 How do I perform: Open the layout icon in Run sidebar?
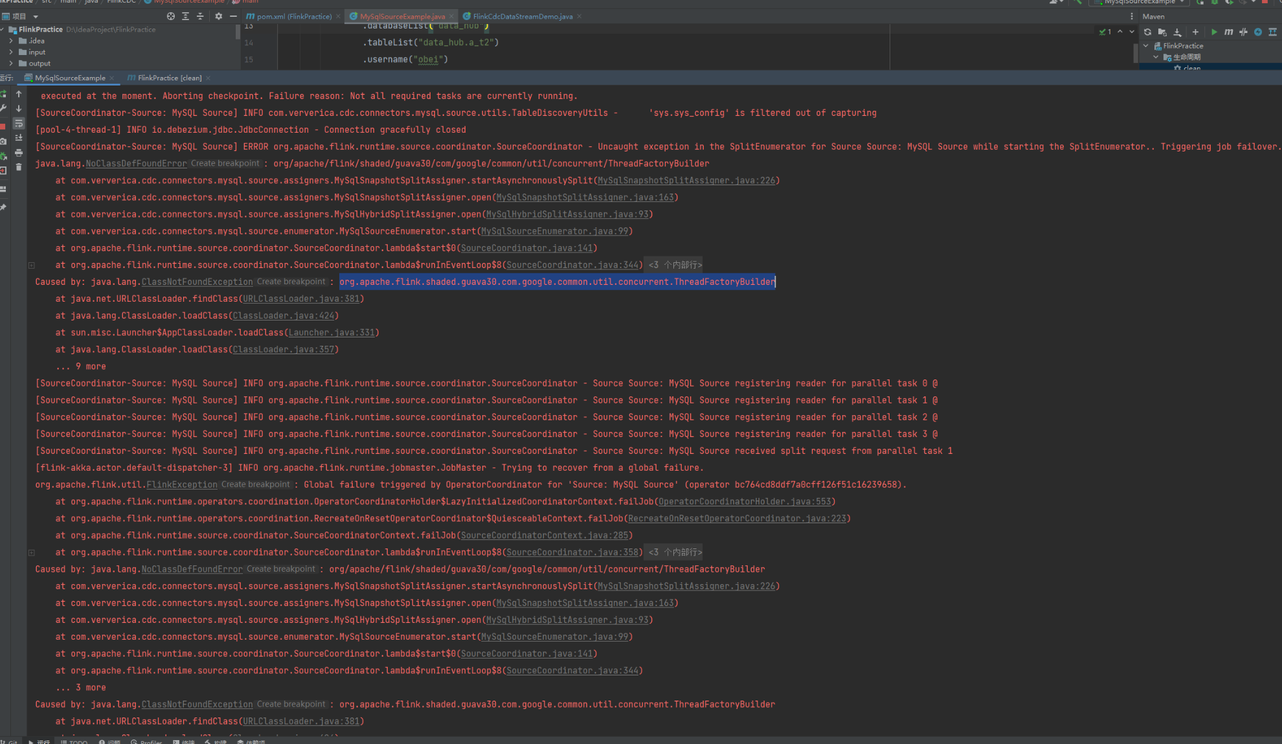tap(3, 189)
